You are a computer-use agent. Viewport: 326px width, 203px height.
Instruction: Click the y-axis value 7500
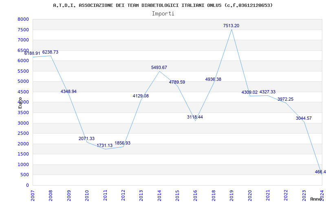23,30
